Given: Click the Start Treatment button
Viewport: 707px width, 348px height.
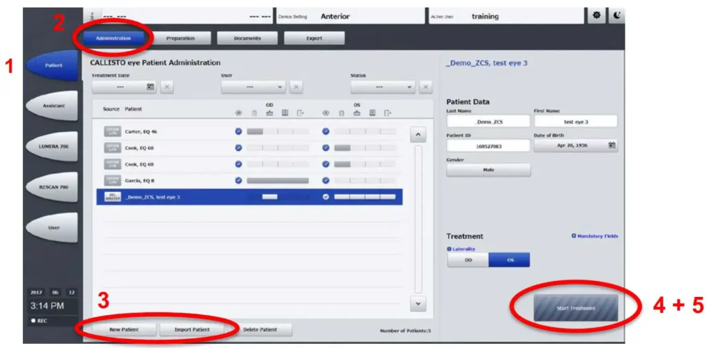Looking at the screenshot, I should (x=576, y=308).
